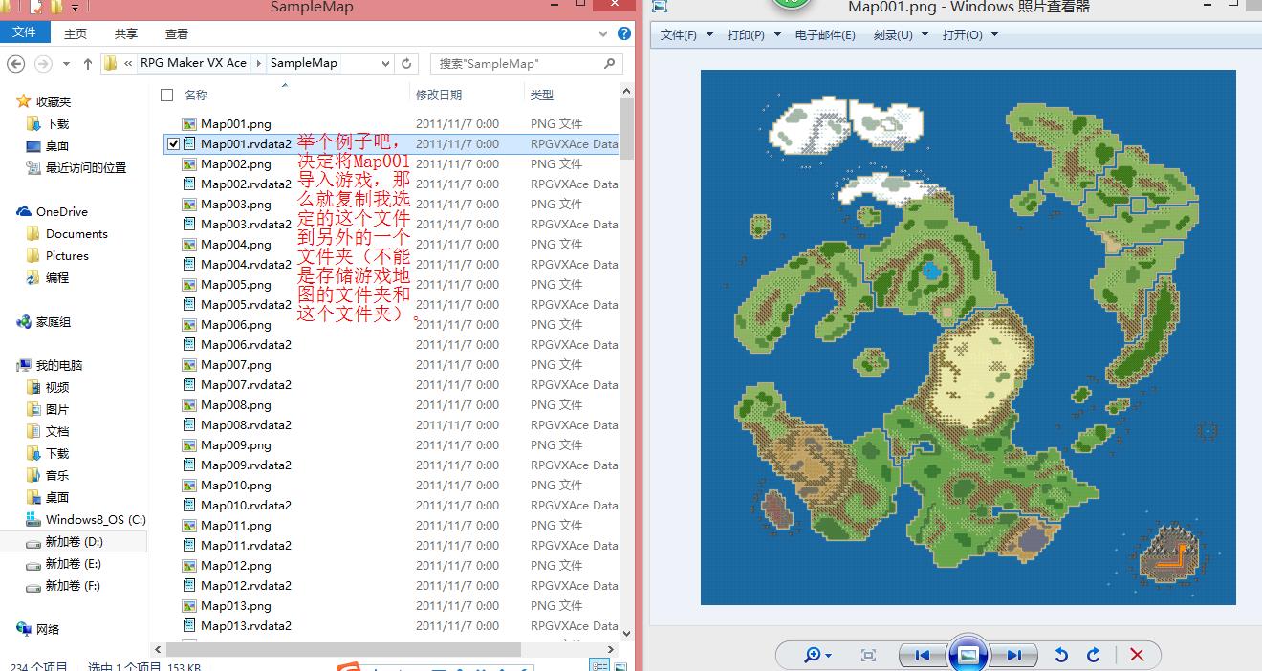This screenshot has height=671, width=1262.
Task: Click RPG Maker VX Ace breadcrumb
Action: 193,63
